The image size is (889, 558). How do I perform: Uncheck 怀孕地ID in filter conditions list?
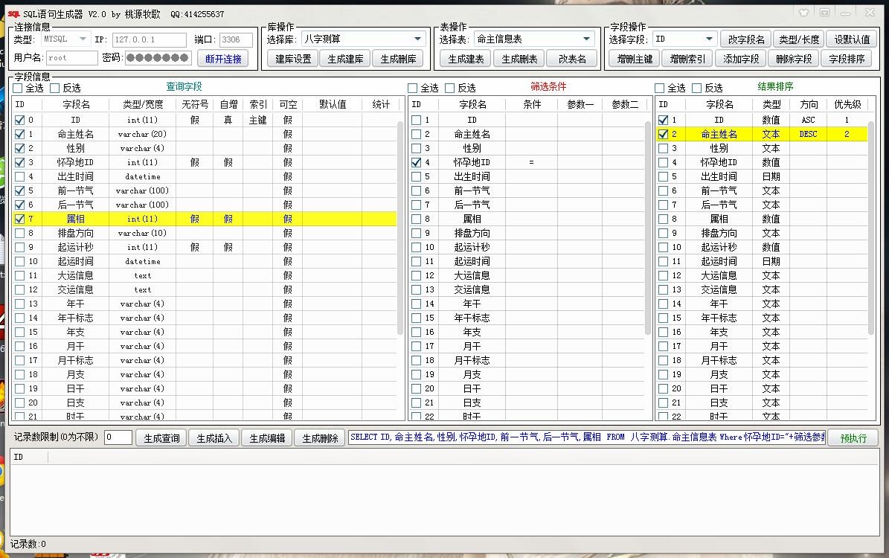click(x=416, y=162)
